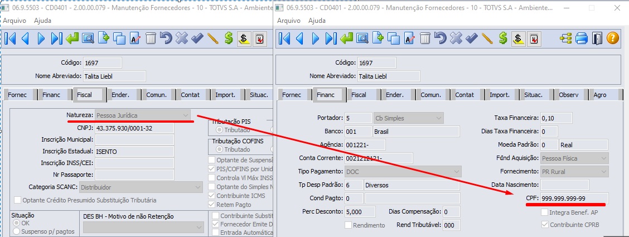Toggle Contribuinte CPRB checkbox
Screen dimensions: 629x237
click(545, 225)
